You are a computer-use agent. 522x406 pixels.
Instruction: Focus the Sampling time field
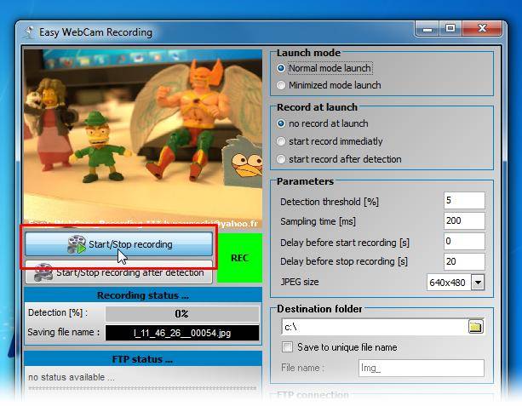click(464, 220)
